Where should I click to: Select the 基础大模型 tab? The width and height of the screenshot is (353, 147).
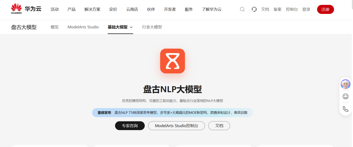[x=117, y=27]
